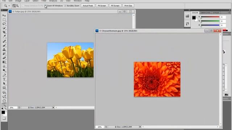232x130 pixels.
Task: Click the Fit Screen button
Action: pyautogui.click(x=102, y=6)
